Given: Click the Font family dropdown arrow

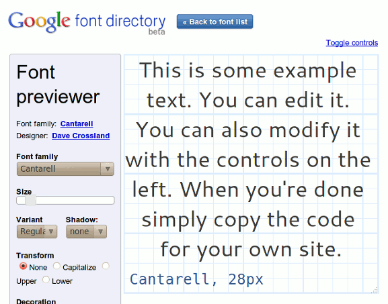Looking at the screenshot, I should 108,169.
